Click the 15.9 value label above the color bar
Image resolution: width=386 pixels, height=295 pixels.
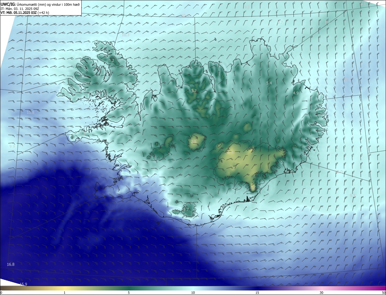(23, 284)
